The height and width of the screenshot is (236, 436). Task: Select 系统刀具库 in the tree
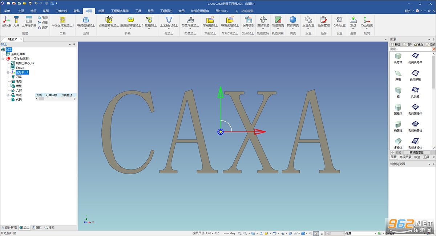pyautogui.click(x=18, y=54)
